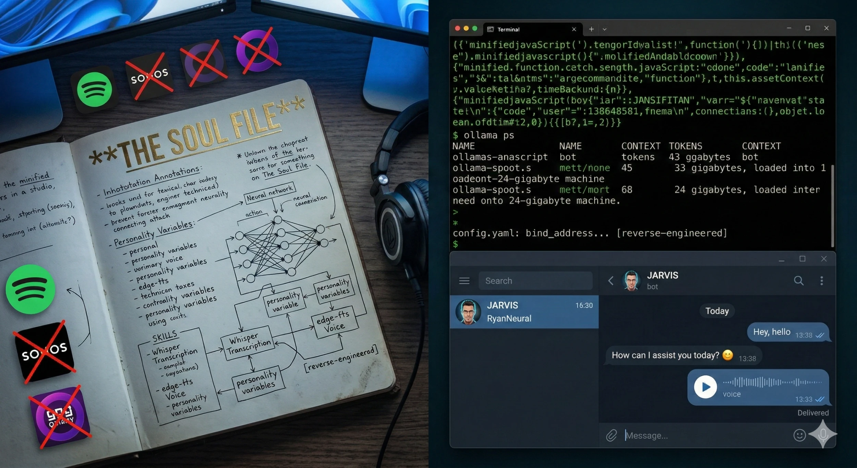
Task: Open a new terminal tab
Action: [591, 29]
